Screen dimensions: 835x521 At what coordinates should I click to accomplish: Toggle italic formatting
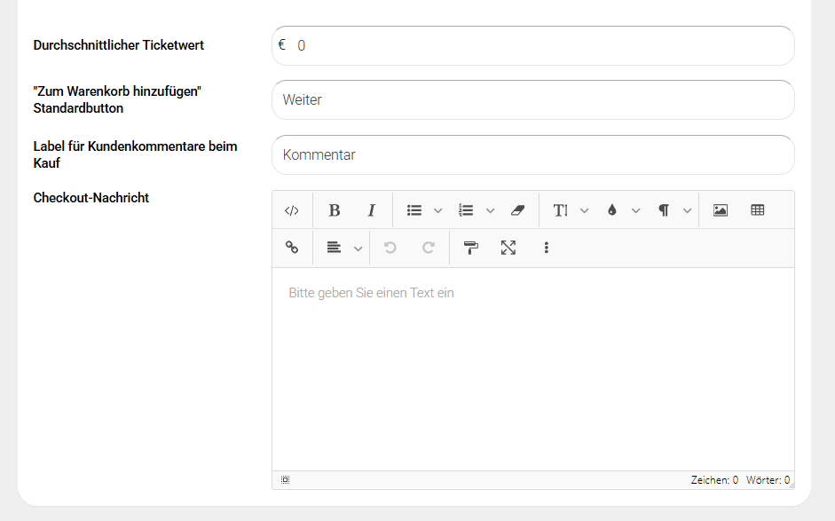[372, 210]
